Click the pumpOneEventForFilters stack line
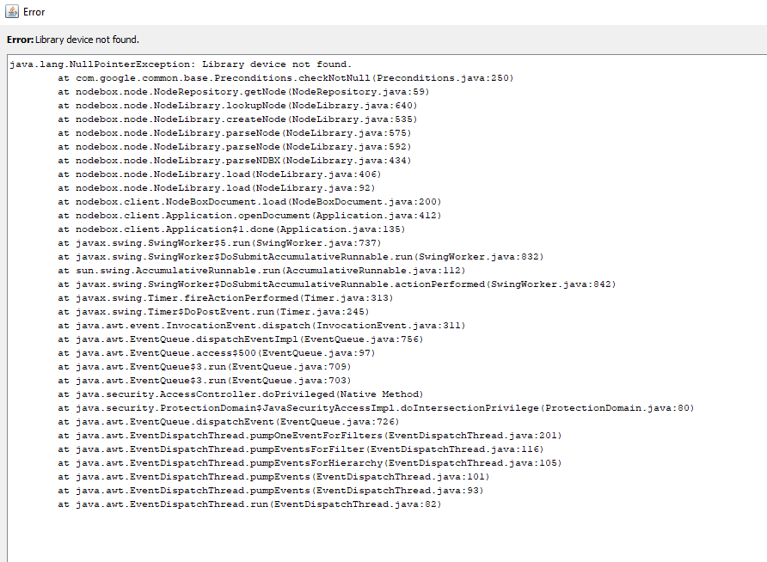 [310, 435]
